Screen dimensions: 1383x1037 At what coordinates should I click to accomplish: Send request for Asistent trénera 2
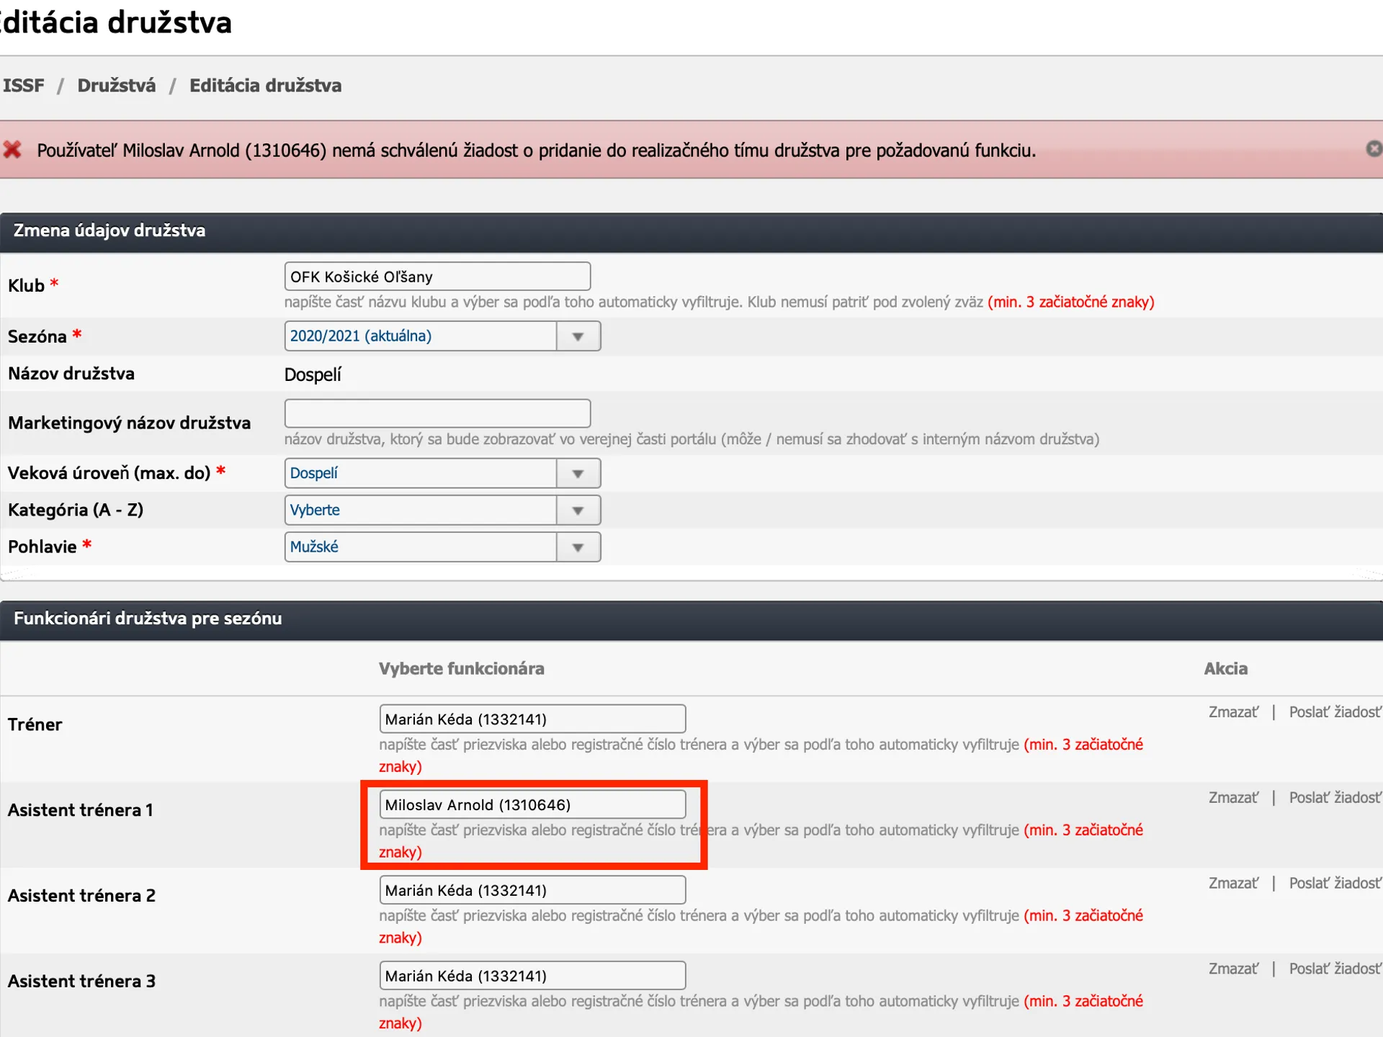[x=1334, y=884]
